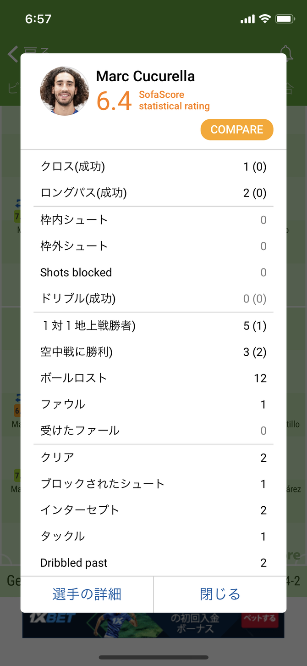
Task: Tap the notification bell icon
Action: coord(286,53)
